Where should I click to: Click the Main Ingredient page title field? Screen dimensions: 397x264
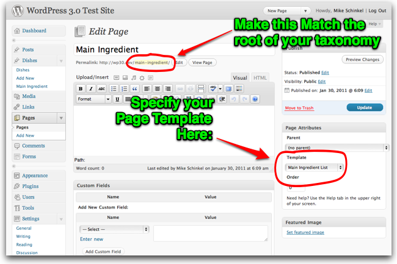point(174,49)
